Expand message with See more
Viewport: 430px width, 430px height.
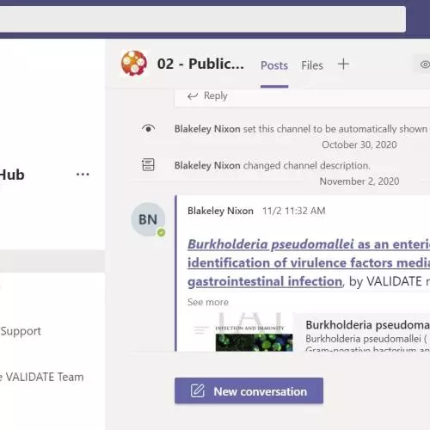208,302
